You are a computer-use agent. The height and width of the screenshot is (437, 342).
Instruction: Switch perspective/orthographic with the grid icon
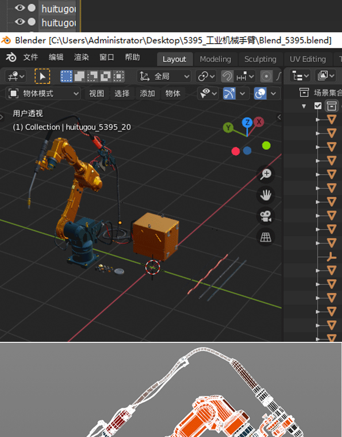tap(266, 237)
